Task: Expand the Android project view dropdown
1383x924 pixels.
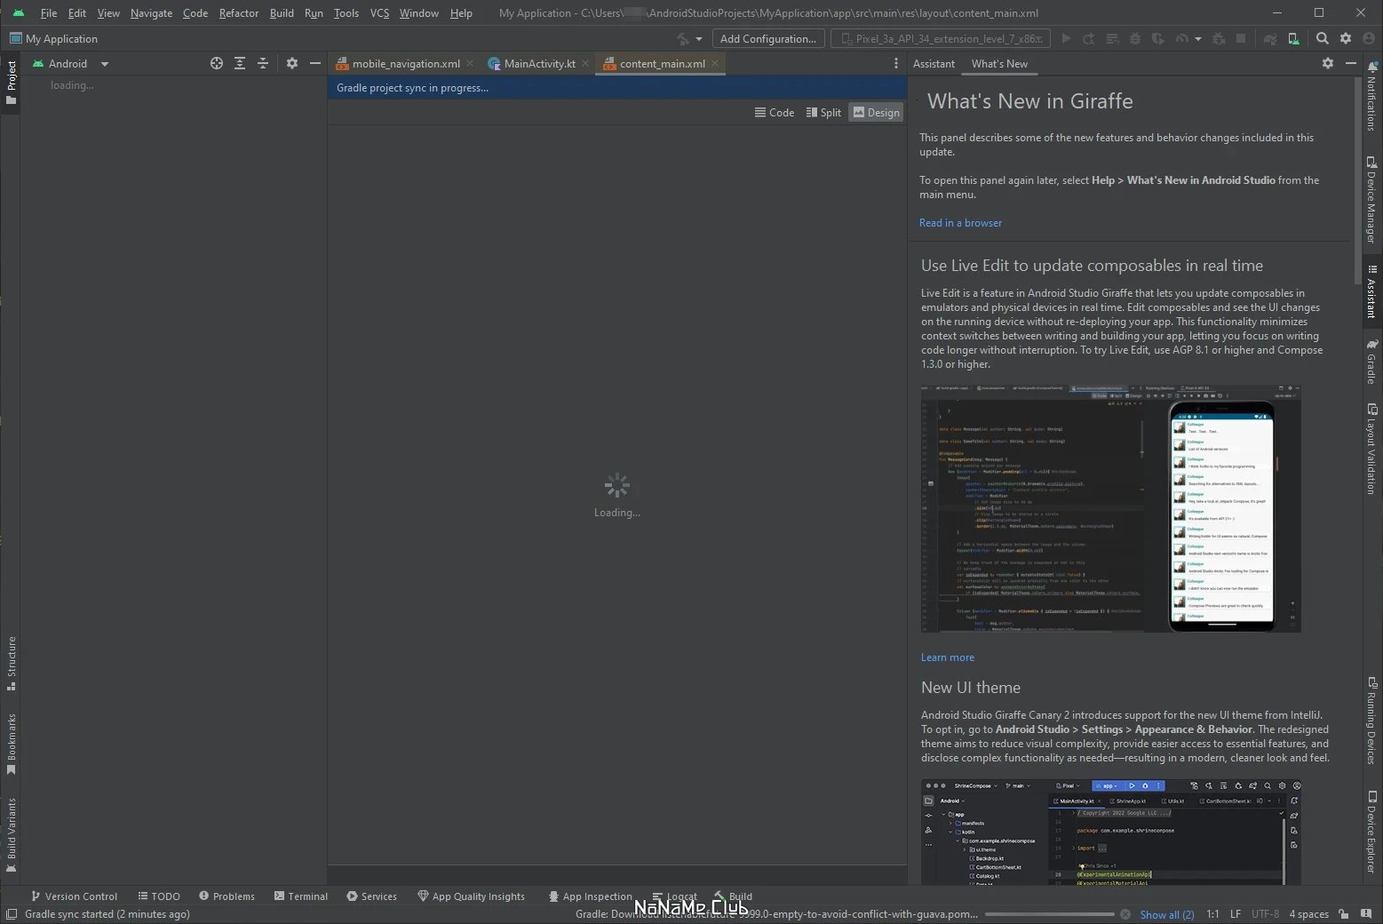Action: coord(70,63)
